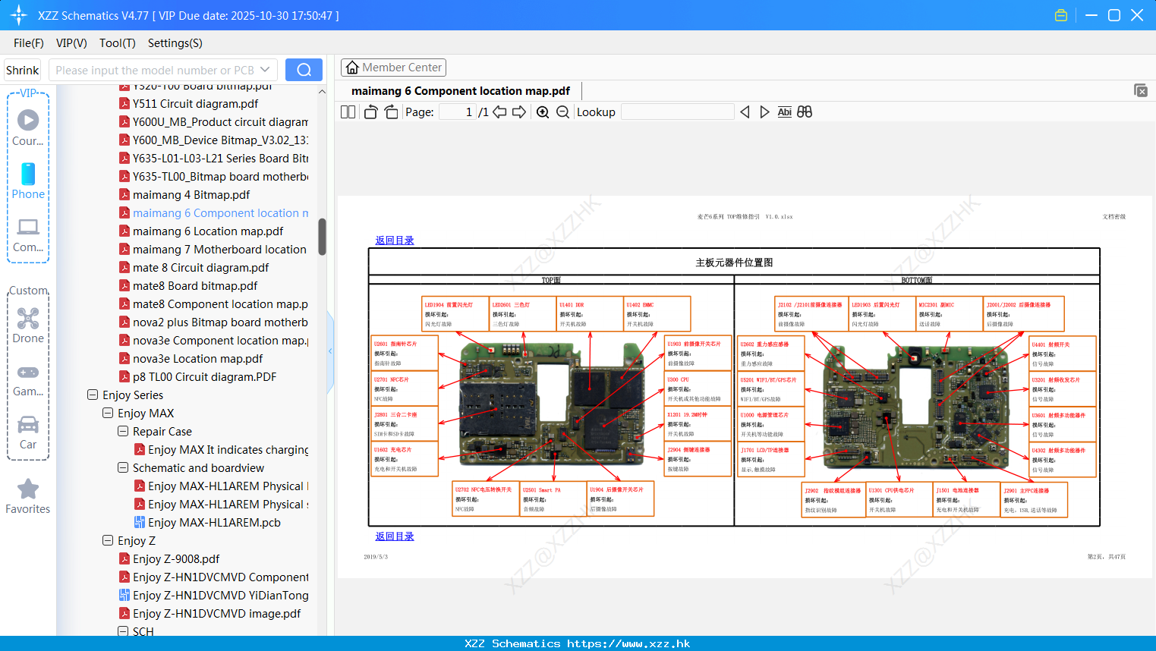1156x651 pixels.
Task: Collapse the Enjoy Series node
Action: (x=93, y=395)
